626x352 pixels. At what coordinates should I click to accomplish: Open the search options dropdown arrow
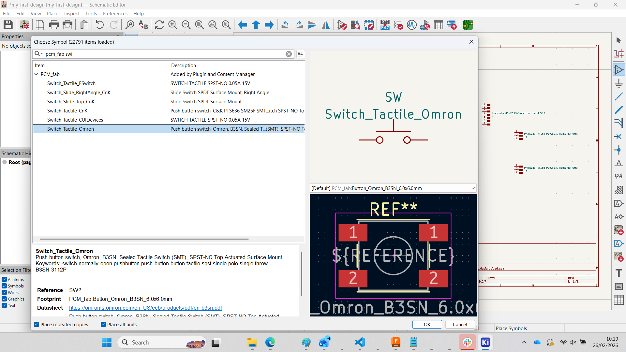coord(41,54)
